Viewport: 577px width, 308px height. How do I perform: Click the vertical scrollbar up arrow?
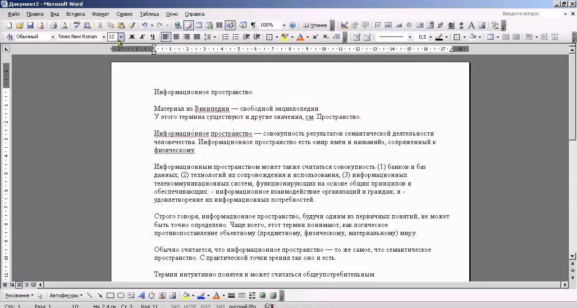pyautogui.click(x=573, y=50)
